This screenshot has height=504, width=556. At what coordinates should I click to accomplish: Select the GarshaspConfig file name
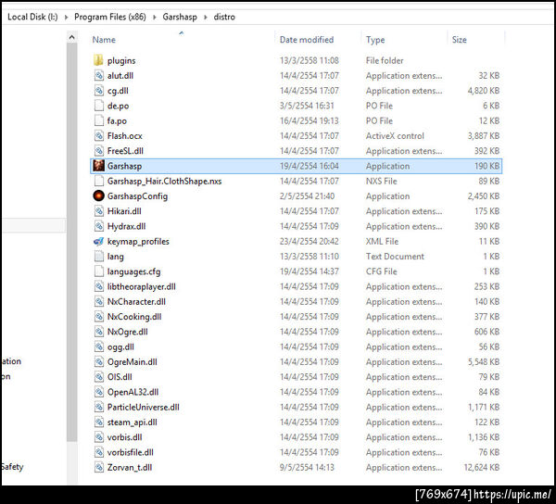click(137, 196)
